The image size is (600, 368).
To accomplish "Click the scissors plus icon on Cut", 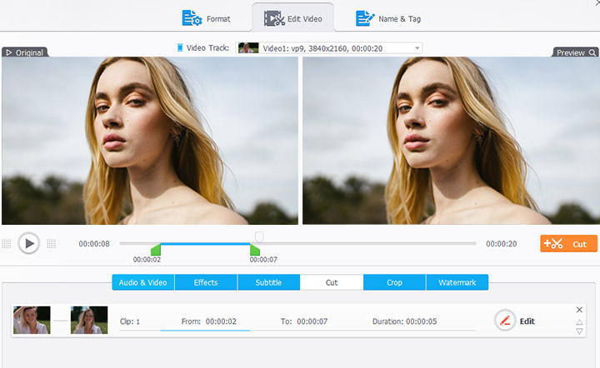I will 553,243.
